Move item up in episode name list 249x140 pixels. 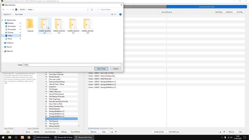[112, 132]
